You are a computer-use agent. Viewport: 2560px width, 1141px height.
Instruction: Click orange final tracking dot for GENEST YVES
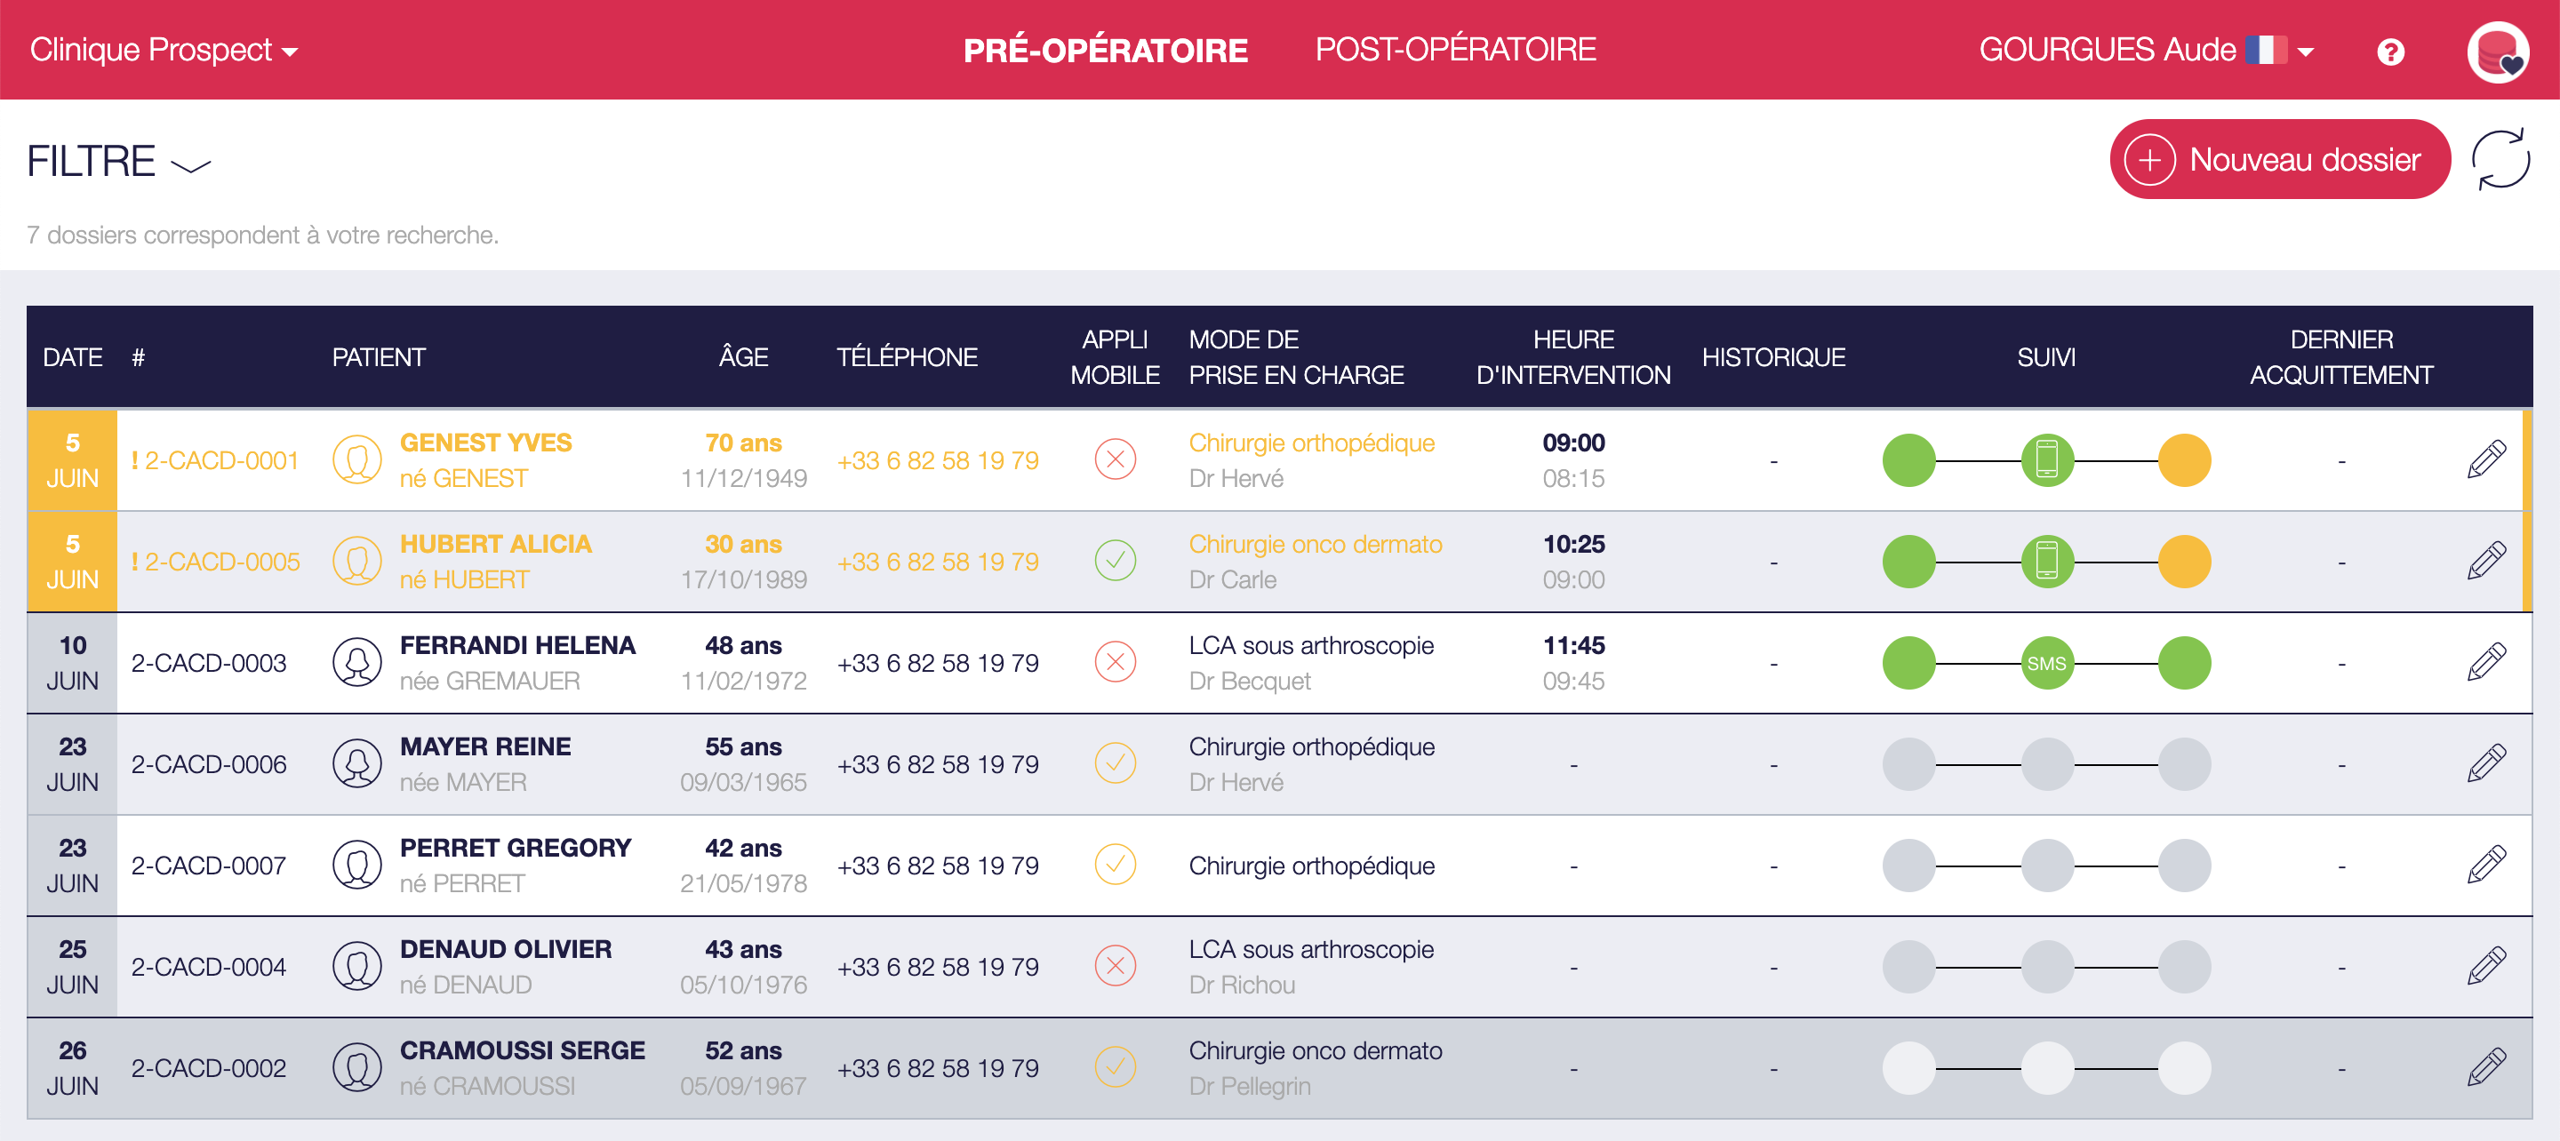2183,460
